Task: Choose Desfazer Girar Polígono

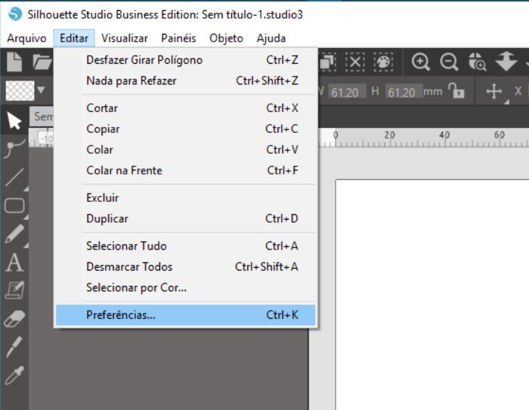Action: click(x=186, y=60)
